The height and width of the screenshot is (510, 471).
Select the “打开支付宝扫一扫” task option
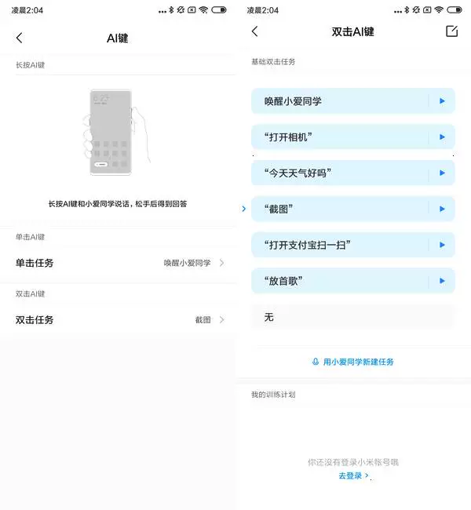click(339, 245)
